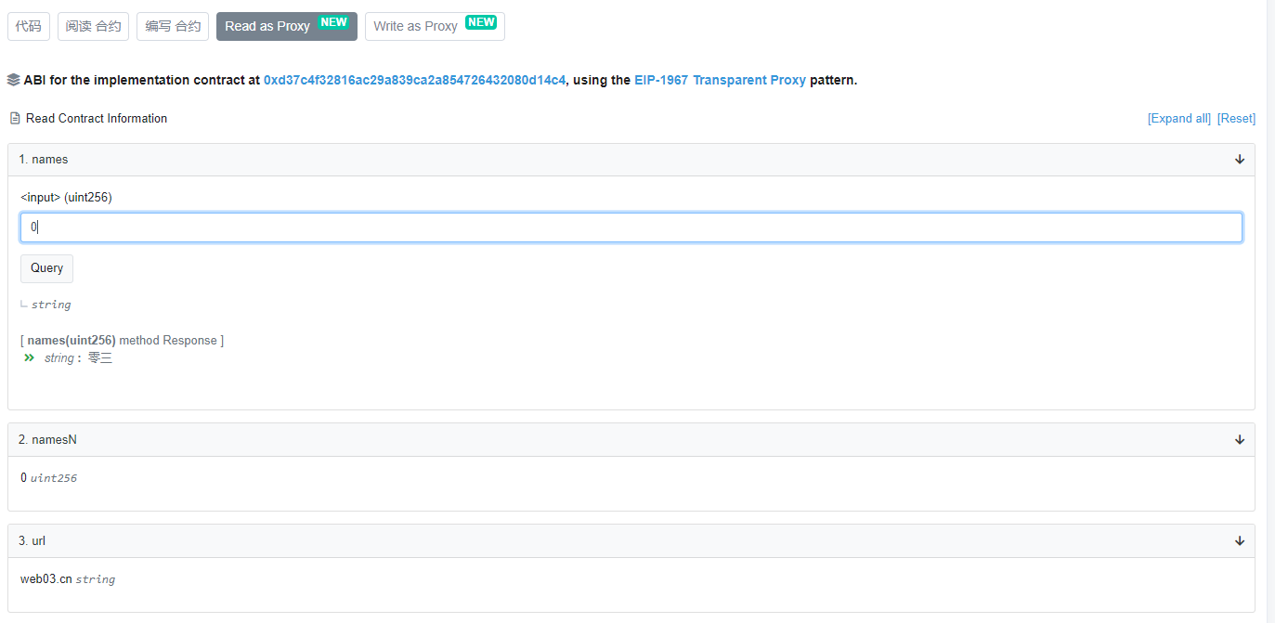
Task: Click the web03.cn url value
Action: (x=46, y=579)
